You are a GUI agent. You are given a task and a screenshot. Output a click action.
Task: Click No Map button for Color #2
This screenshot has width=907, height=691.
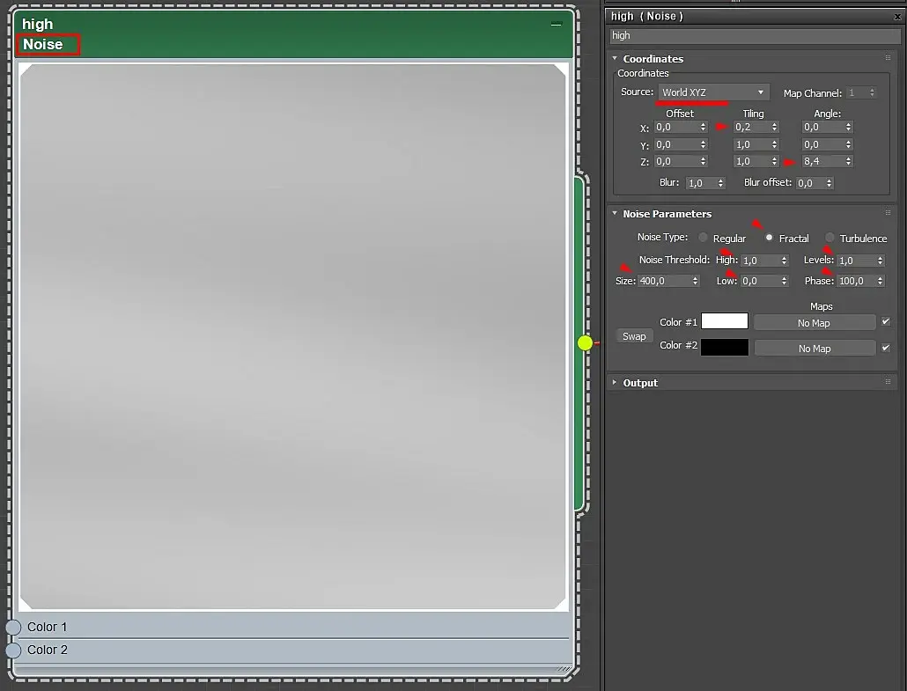[x=815, y=348]
